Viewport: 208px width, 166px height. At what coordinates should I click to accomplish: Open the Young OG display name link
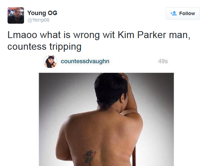[42, 13]
